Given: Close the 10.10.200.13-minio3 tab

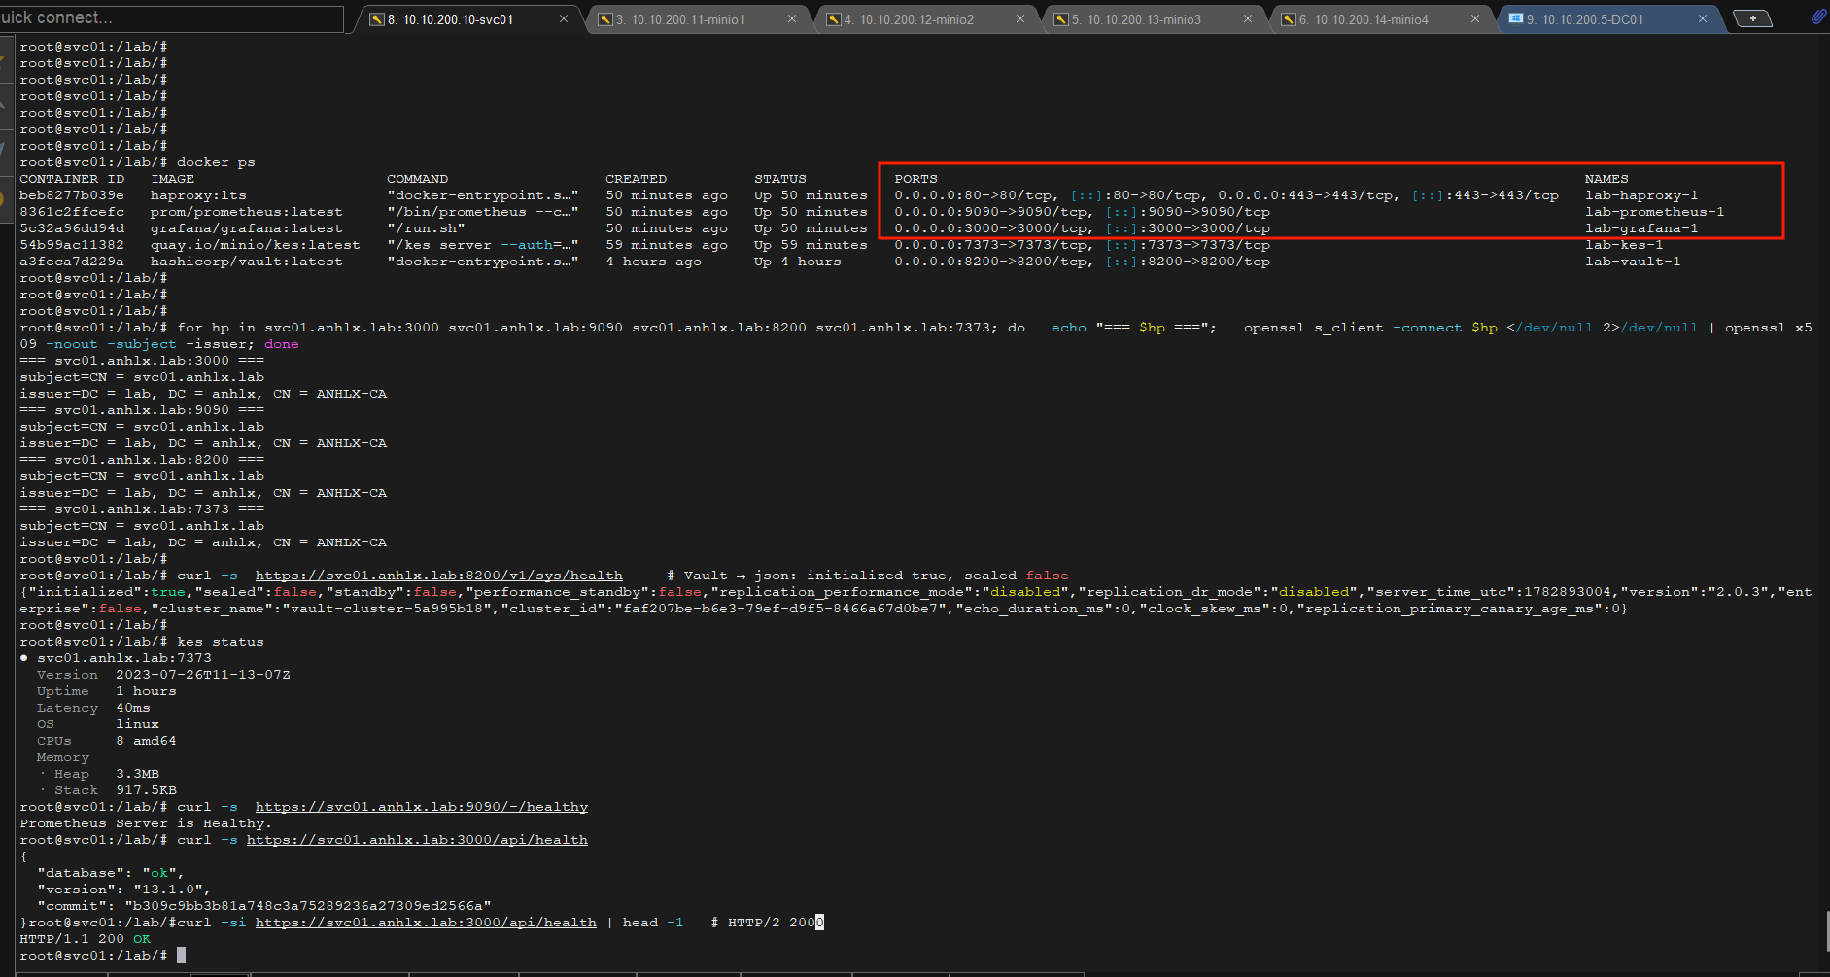Looking at the screenshot, I should coord(1248,18).
